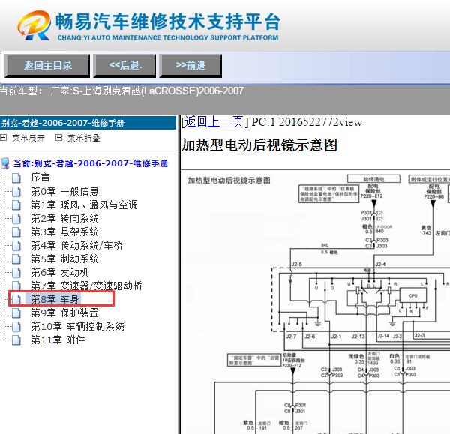Viewport: 450px width, 434px height.
Task: Select 第8章 车身 chapter
Action: [55, 299]
